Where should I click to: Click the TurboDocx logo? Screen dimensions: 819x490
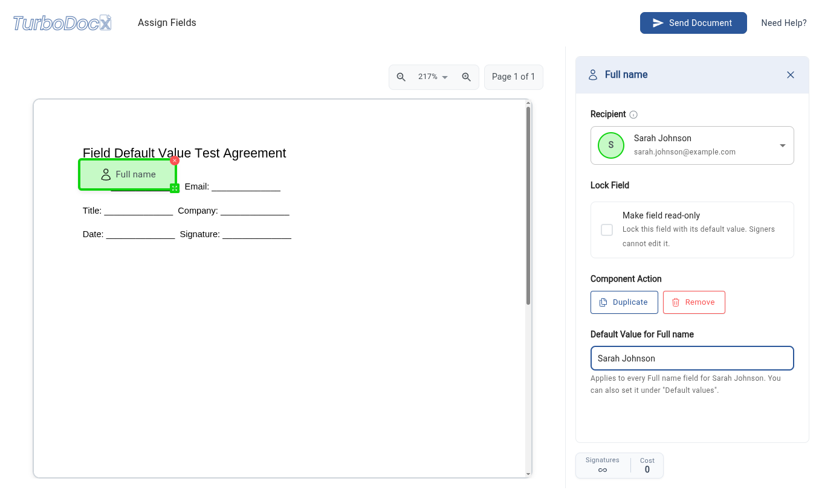point(62,23)
